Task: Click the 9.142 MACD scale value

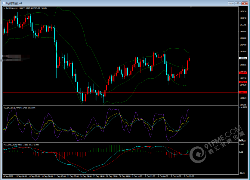Action: pos(242,145)
